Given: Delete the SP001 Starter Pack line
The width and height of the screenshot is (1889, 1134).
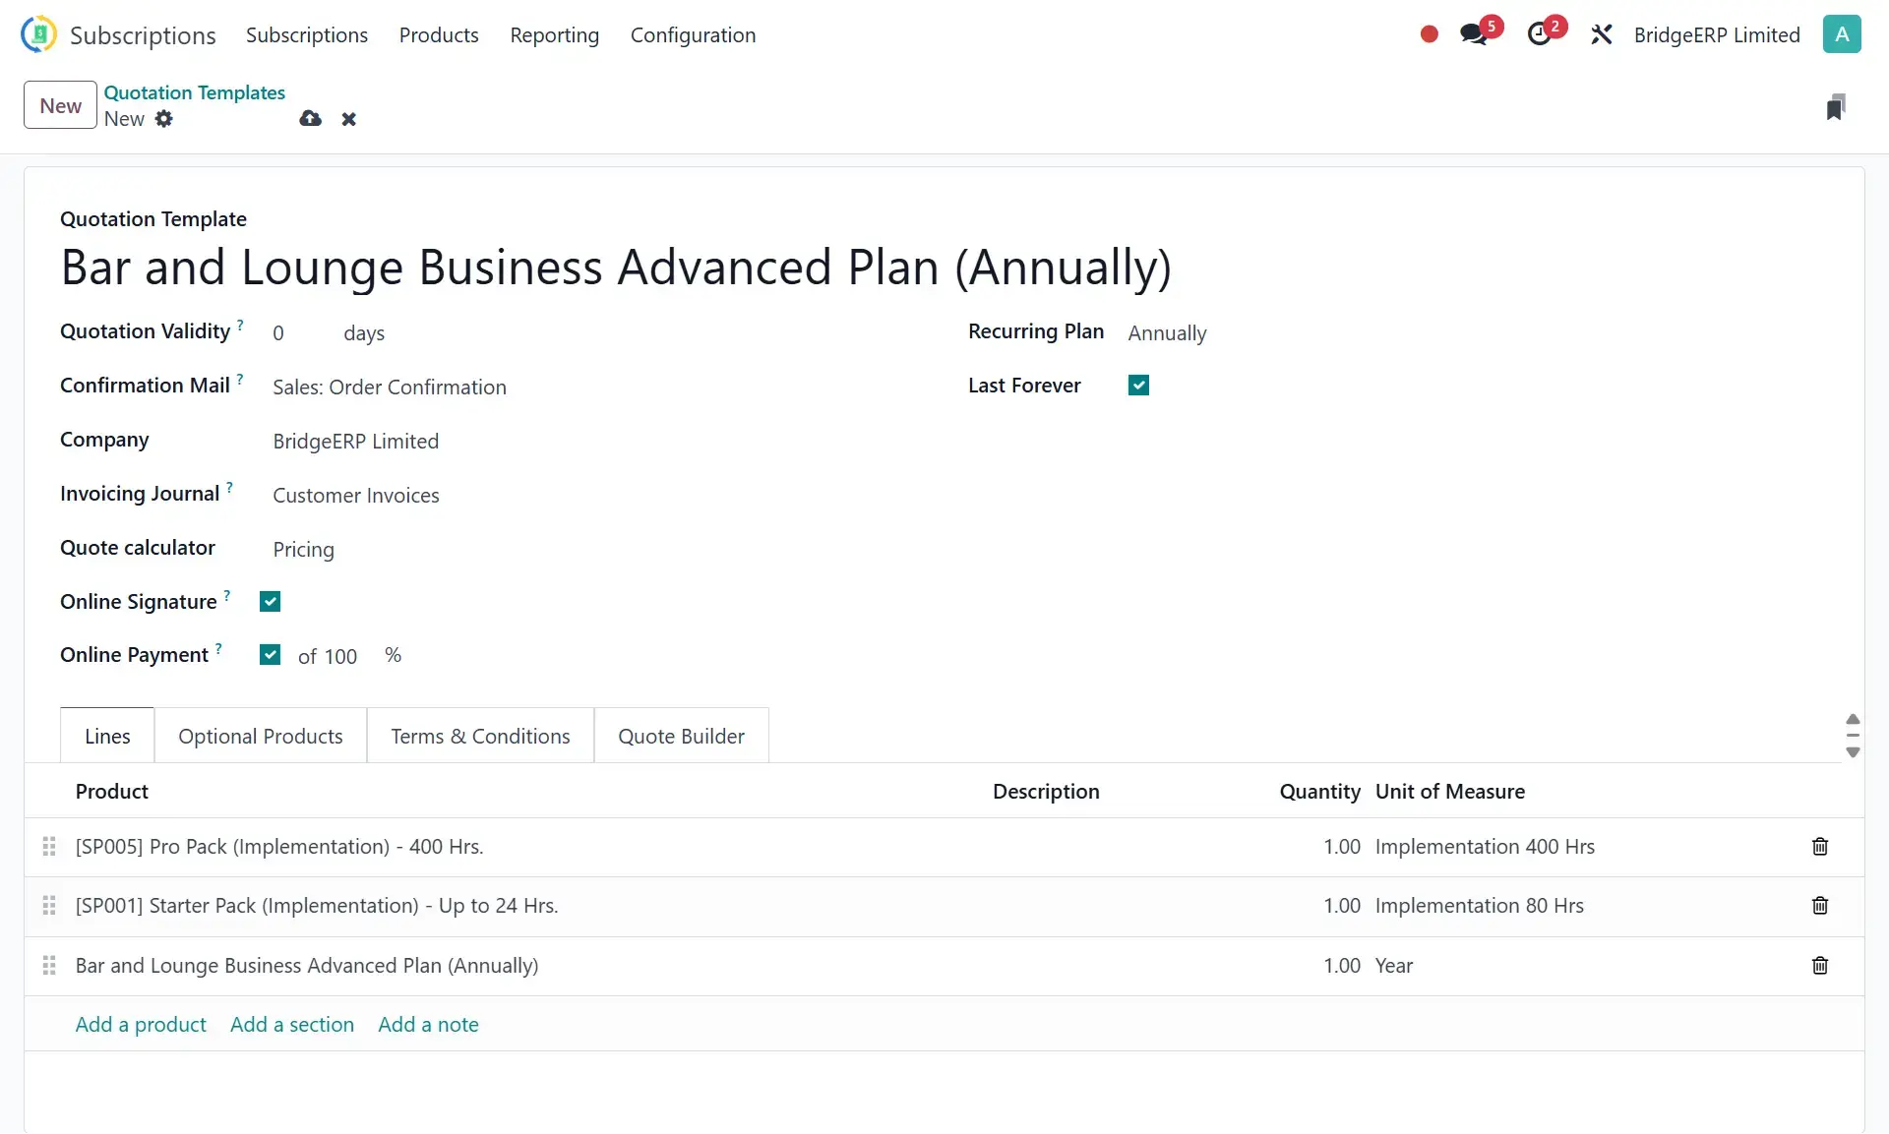Looking at the screenshot, I should pos(1819,906).
